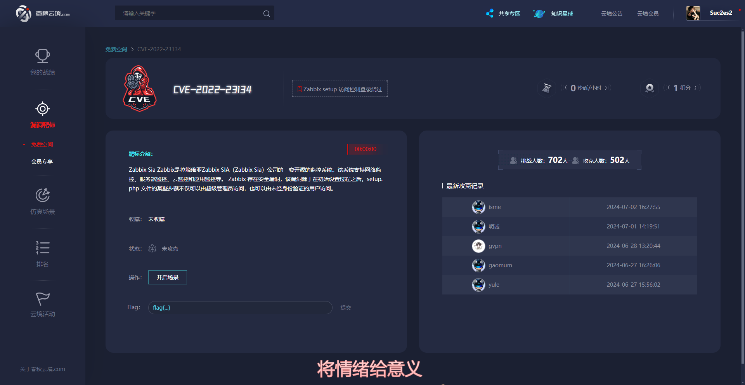Open the 排名 ranking list icon
The image size is (745, 385).
[x=43, y=248]
